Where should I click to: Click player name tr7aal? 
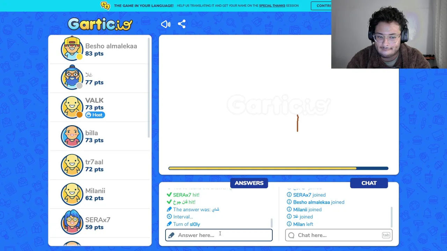(94, 162)
